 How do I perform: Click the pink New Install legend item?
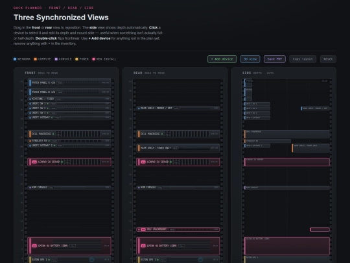[104, 59]
